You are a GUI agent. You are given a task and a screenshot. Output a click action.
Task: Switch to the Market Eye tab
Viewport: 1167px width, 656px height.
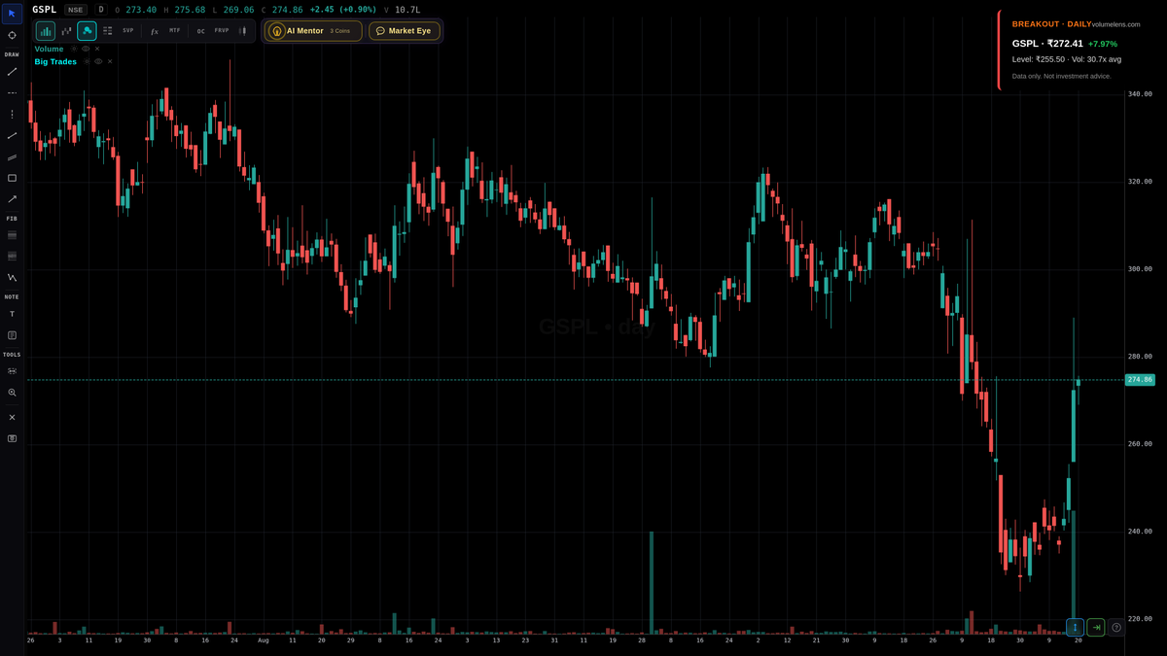(405, 30)
